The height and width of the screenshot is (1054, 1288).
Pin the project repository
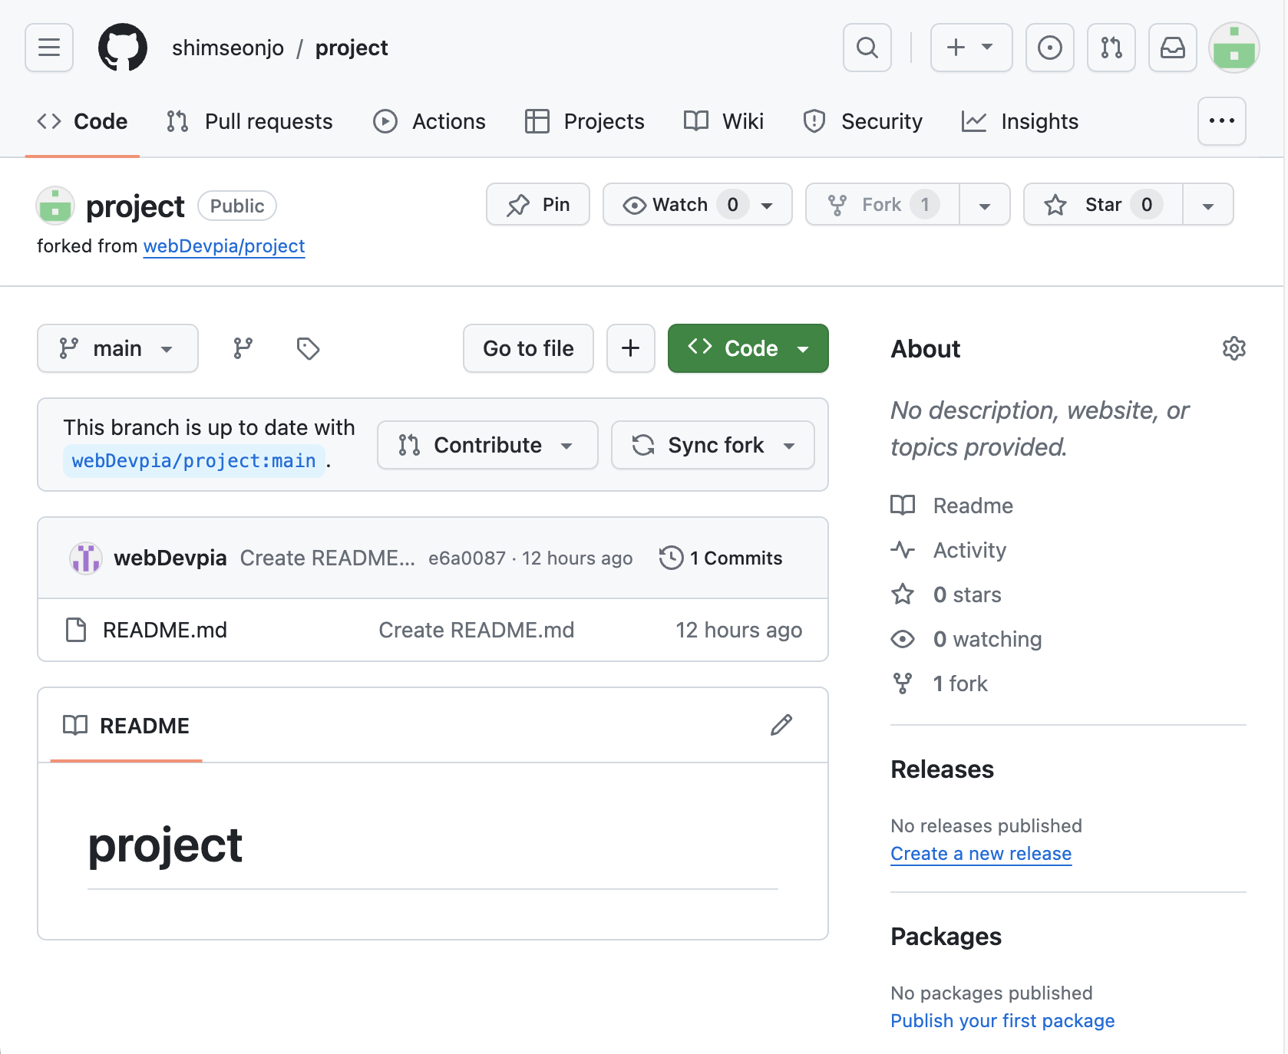click(538, 205)
